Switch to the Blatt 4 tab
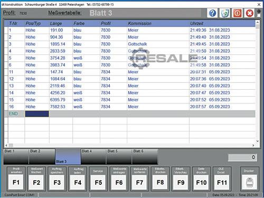The image size is (264, 198). click(93, 156)
